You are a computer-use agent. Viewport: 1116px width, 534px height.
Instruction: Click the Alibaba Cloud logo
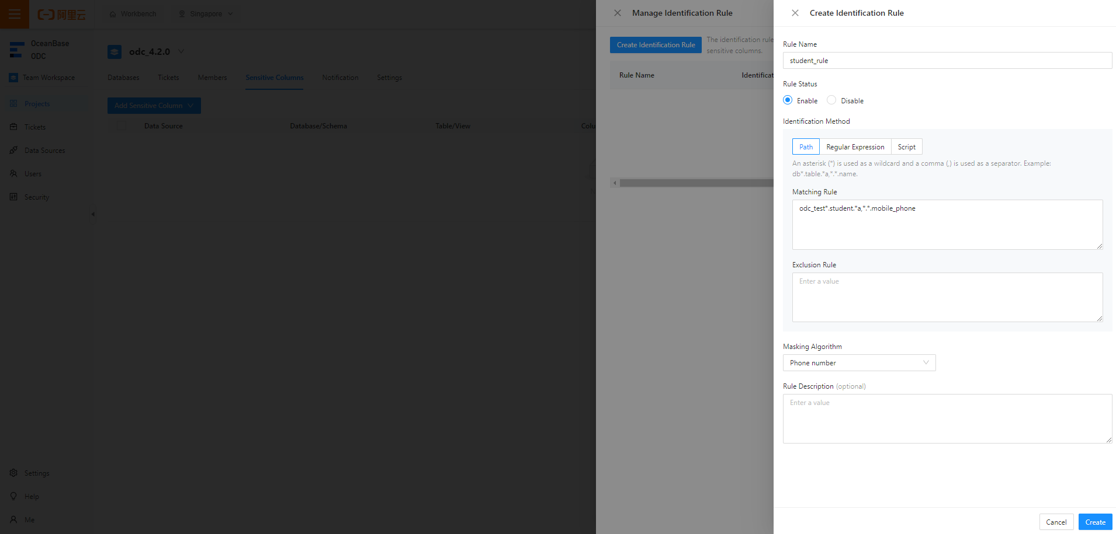coord(62,14)
